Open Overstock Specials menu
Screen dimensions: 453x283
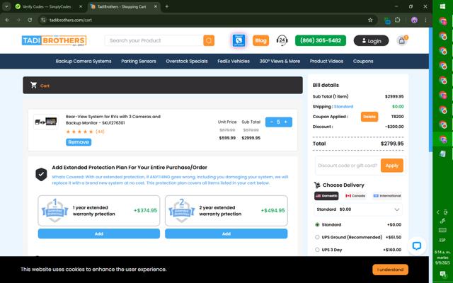(187, 62)
